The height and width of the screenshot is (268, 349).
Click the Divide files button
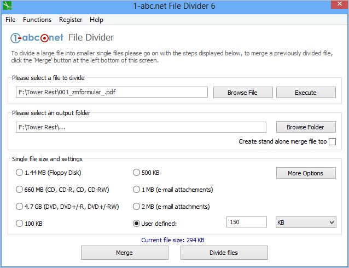224,253
